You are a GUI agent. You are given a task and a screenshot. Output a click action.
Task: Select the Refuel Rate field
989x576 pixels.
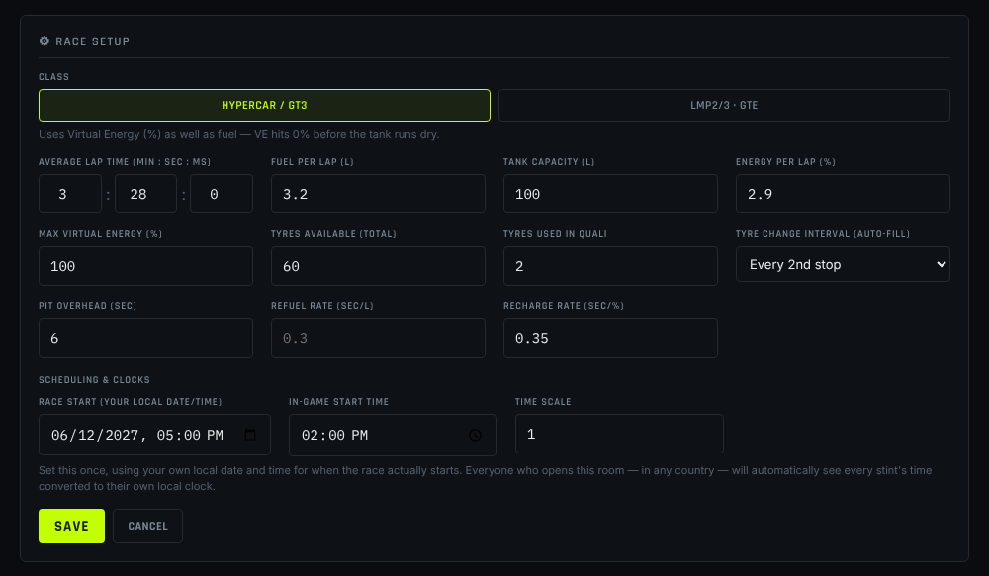point(378,338)
